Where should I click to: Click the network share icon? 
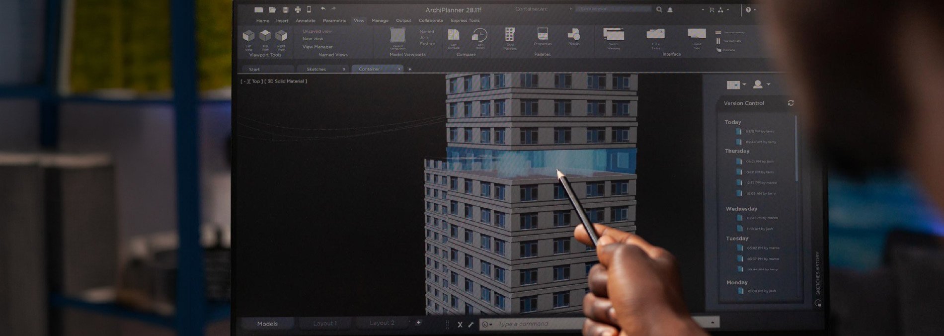pos(721,9)
